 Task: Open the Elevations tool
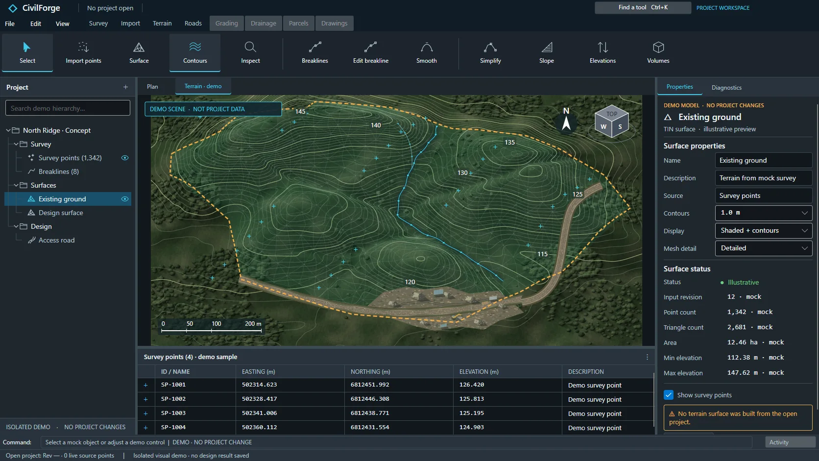point(602,53)
